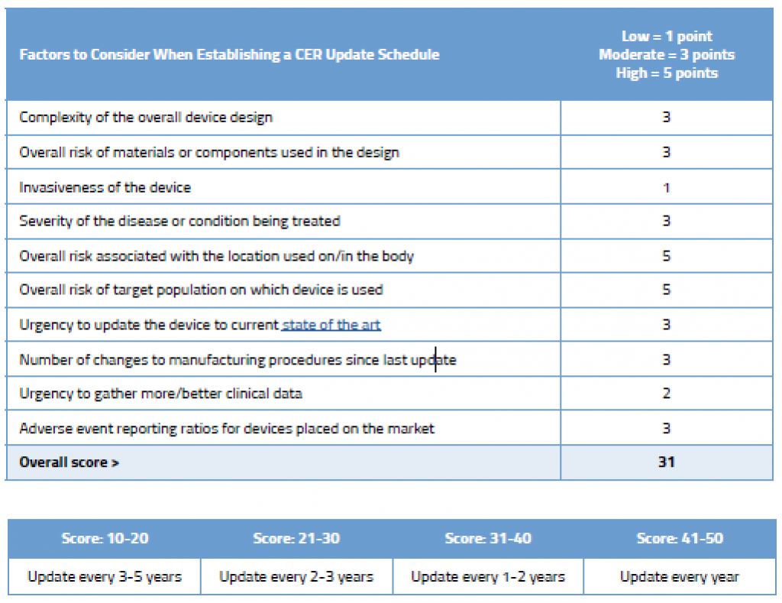Select the "Complexity of the overall device design" row
Screen dimensions: 782x603
click(x=146, y=118)
